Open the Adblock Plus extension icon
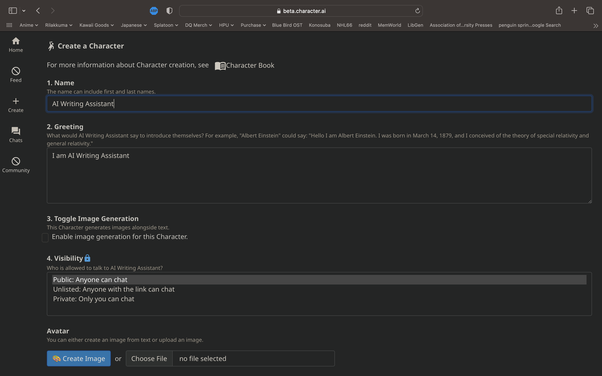This screenshot has height=376, width=602. tap(154, 11)
